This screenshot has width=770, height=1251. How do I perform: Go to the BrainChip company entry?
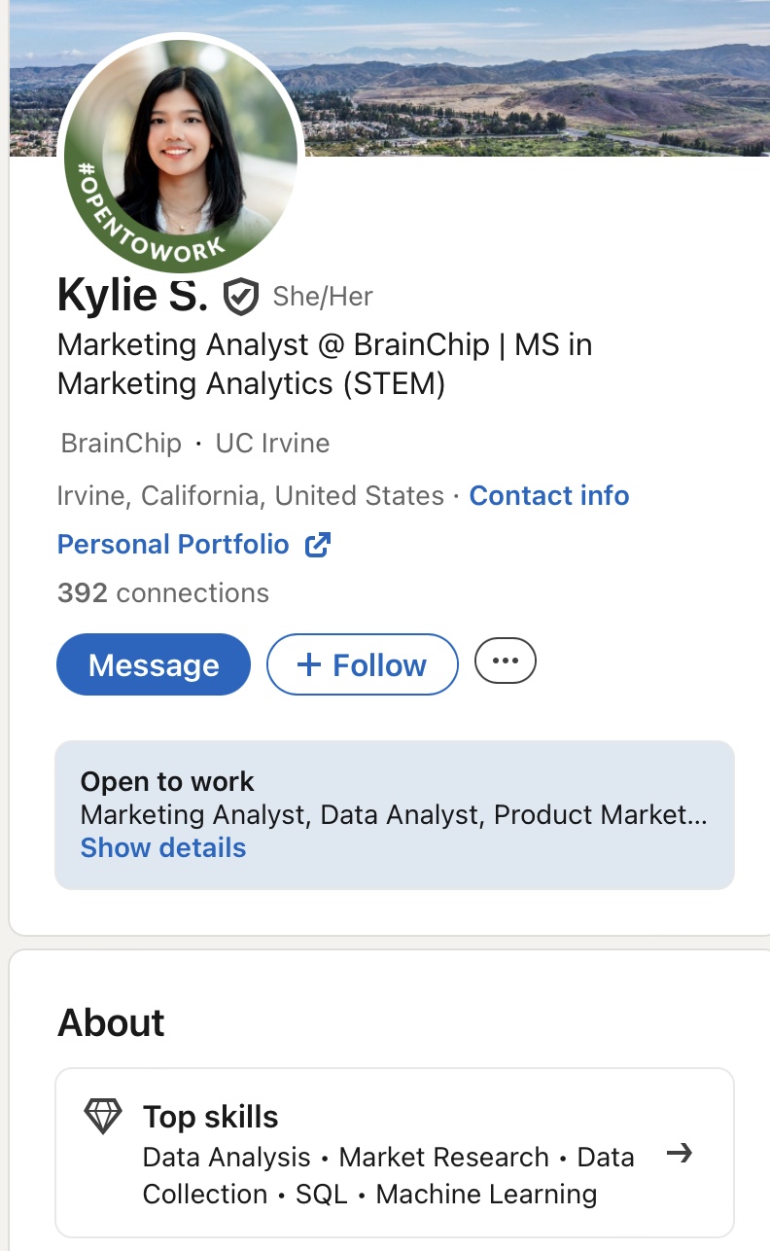pos(122,444)
